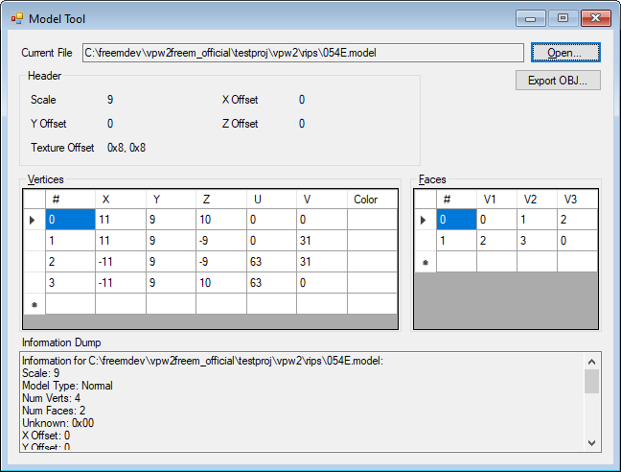Select vertex row 0 via its row header arrow
The width and height of the screenshot is (621, 472).
(34, 220)
